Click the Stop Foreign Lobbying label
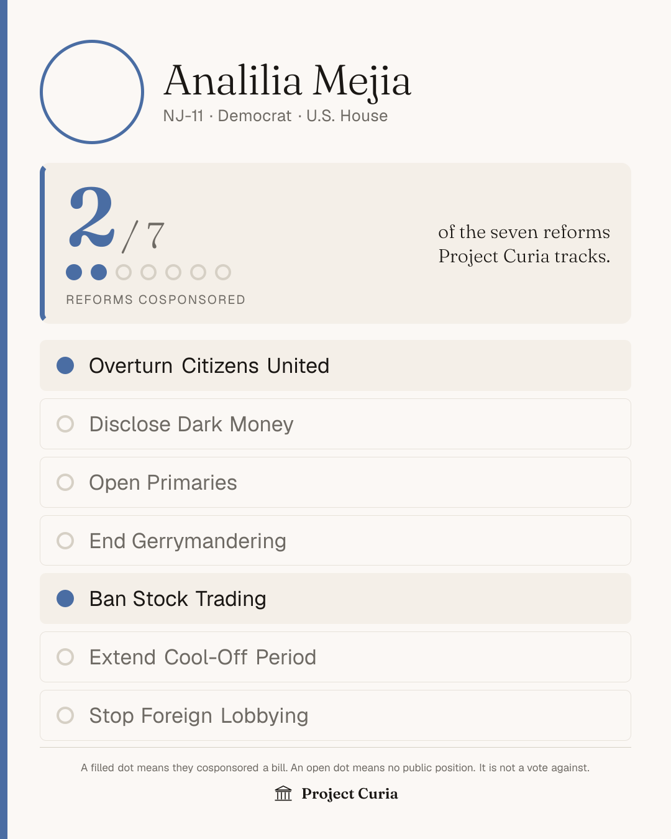Viewport: 671px width, 839px height. 199,716
